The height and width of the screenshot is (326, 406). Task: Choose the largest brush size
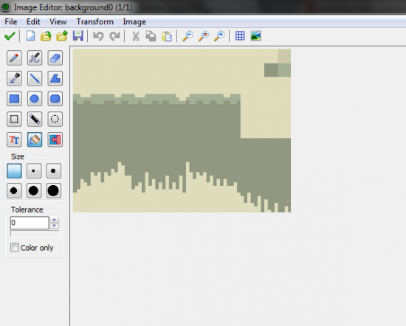point(54,191)
